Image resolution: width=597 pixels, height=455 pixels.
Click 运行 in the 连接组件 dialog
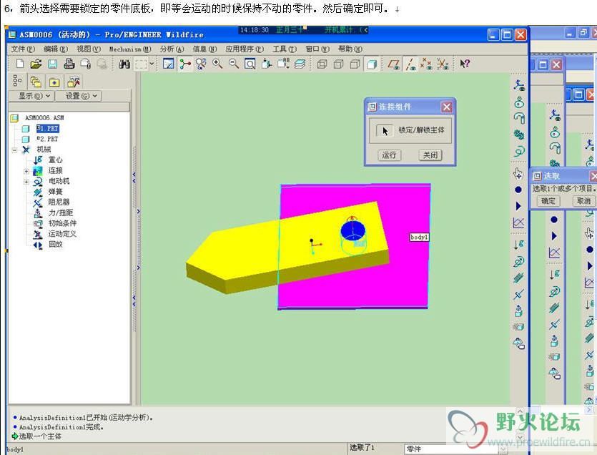(389, 155)
